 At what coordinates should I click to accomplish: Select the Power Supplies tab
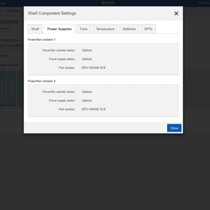[60, 29]
